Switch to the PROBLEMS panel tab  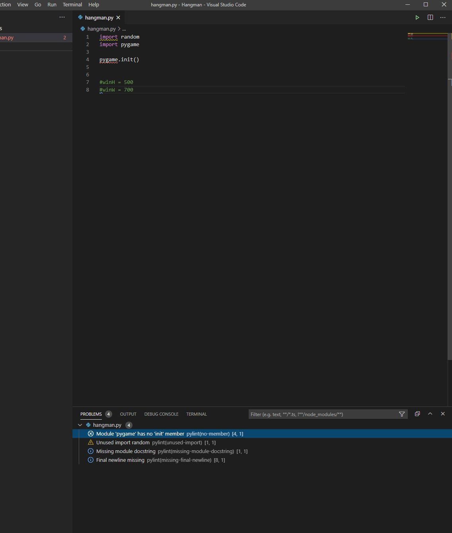pyautogui.click(x=91, y=414)
